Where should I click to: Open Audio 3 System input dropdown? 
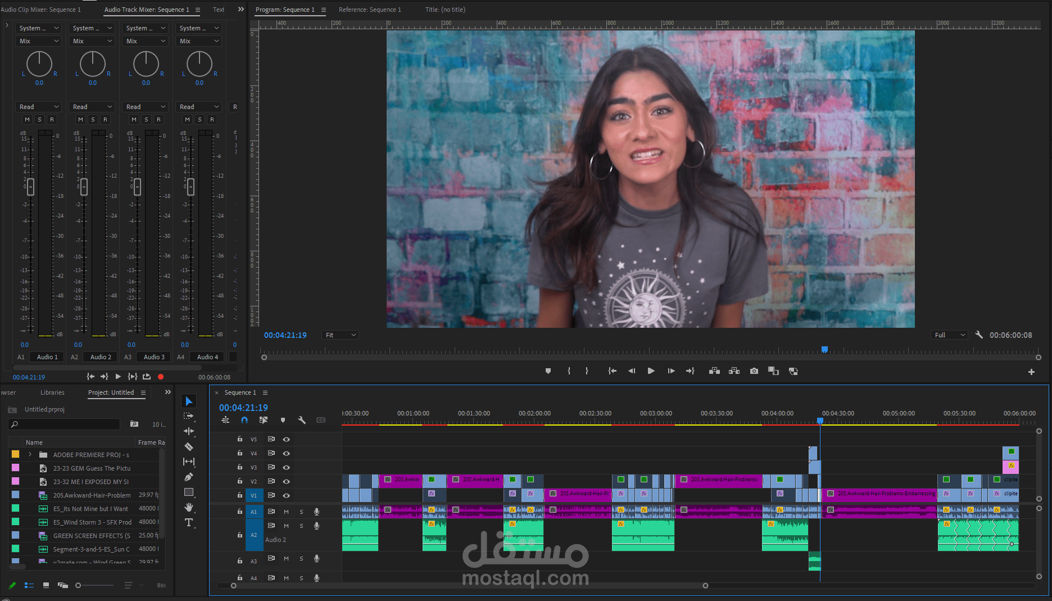[146, 28]
